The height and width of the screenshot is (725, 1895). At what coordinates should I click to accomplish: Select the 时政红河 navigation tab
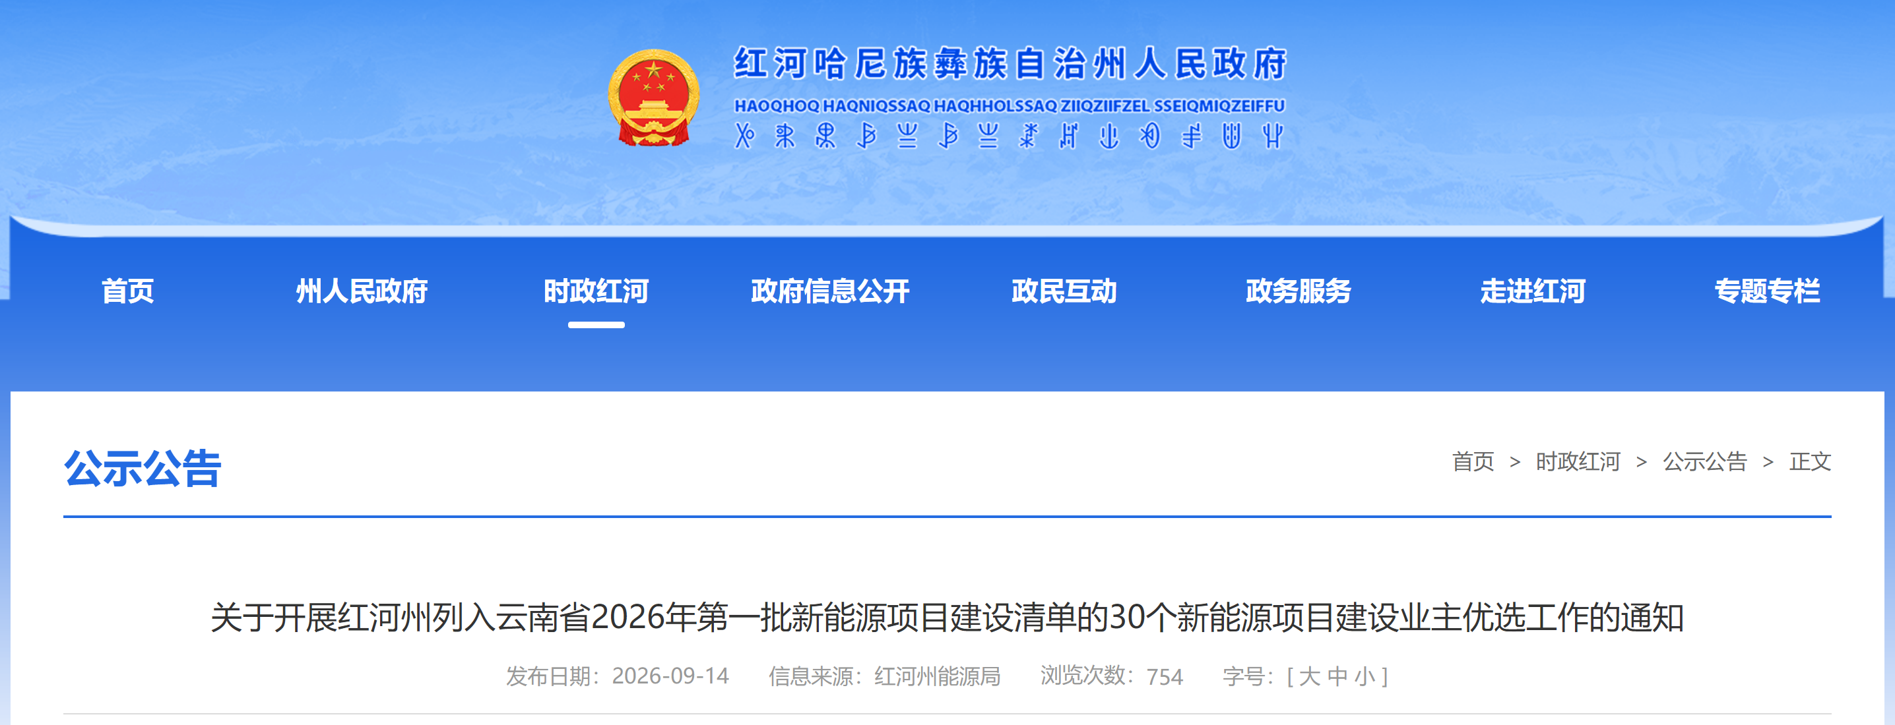point(596,291)
